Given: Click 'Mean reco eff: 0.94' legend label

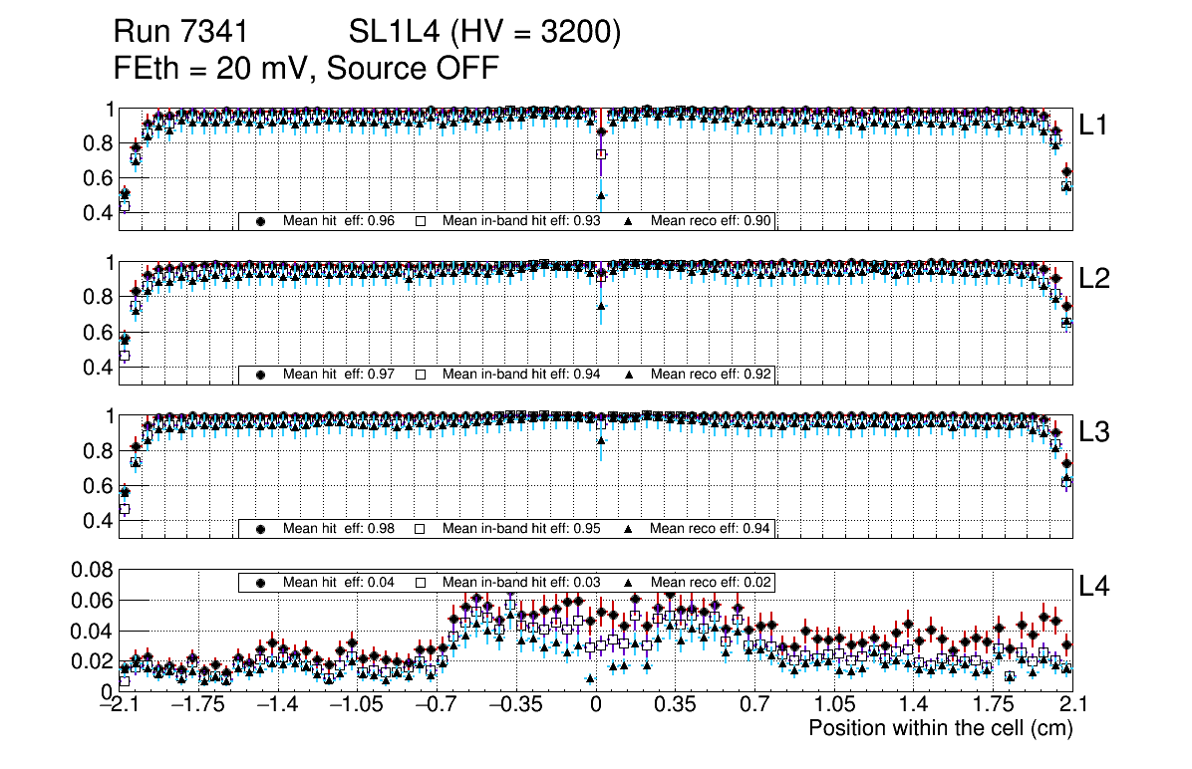Looking at the screenshot, I should 710,528.
